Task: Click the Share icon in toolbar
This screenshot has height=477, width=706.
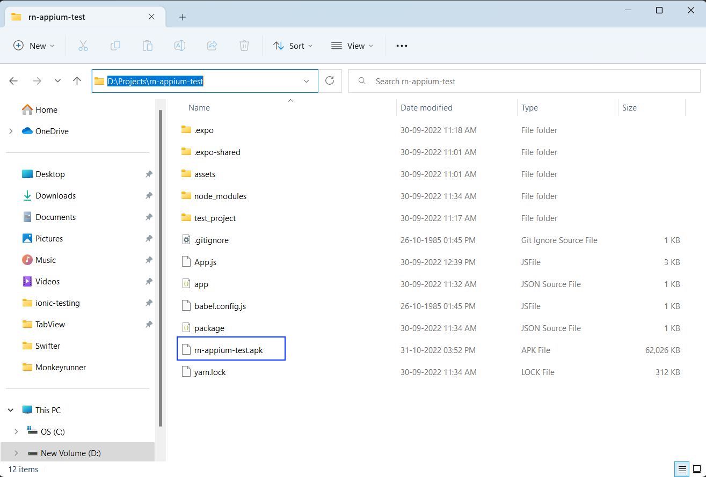Action: coord(212,46)
